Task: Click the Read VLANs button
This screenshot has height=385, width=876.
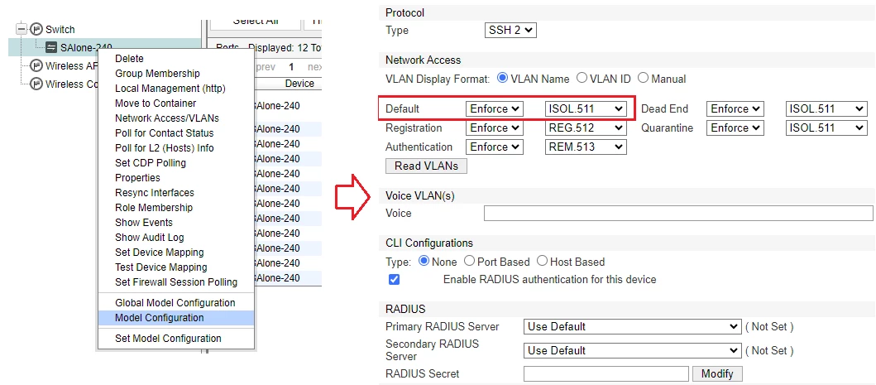Action: 426,166
